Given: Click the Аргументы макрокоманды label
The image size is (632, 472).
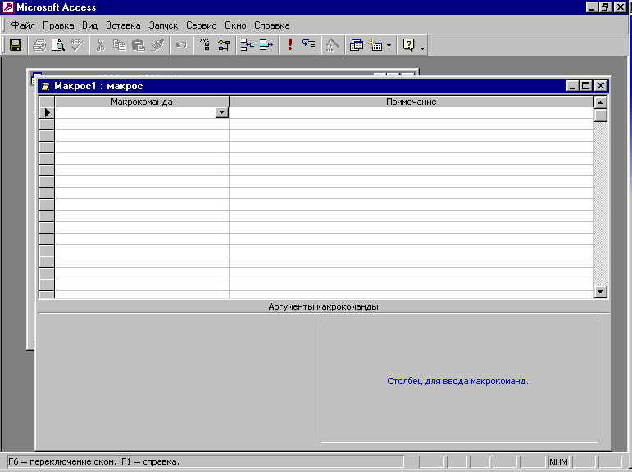Looking at the screenshot, I should pos(323,306).
